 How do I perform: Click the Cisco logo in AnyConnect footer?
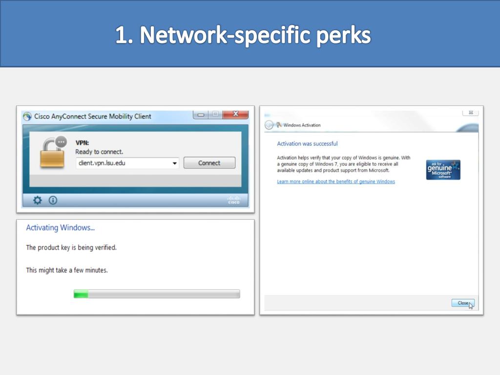pyautogui.click(x=234, y=200)
